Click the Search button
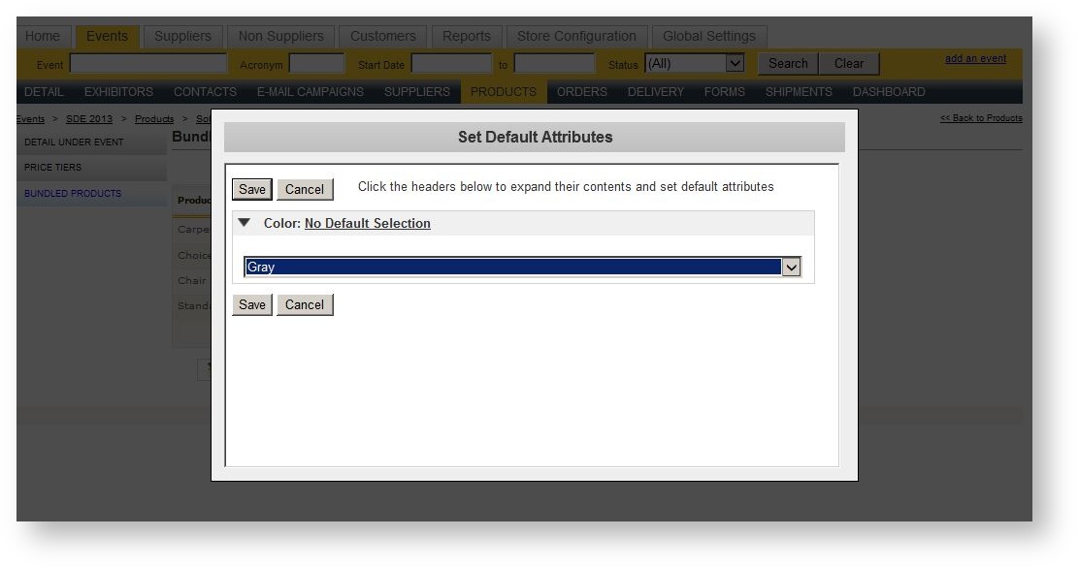This screenshot has height=568, width=1079. click(x=788, y=62)
